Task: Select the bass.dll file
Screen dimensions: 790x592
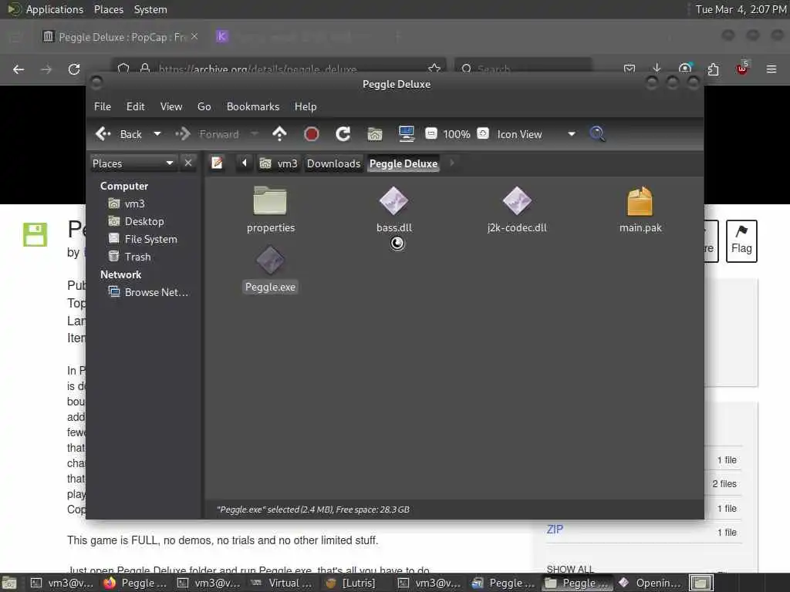Action: [x=394, y=210]
